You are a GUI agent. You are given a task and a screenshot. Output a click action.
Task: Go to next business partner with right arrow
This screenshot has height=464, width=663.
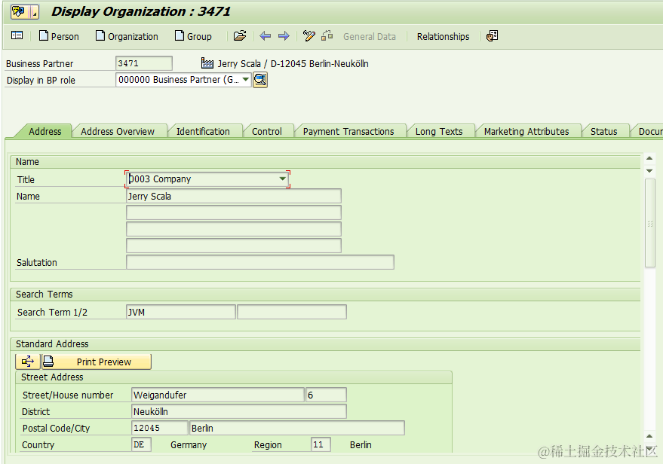pos(284,36)
